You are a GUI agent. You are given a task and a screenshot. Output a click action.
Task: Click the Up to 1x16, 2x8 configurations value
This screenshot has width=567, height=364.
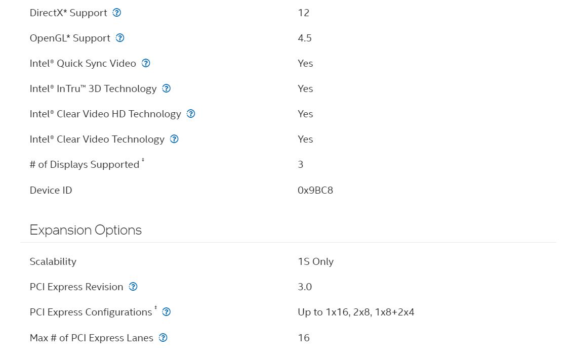coord(356,312)
